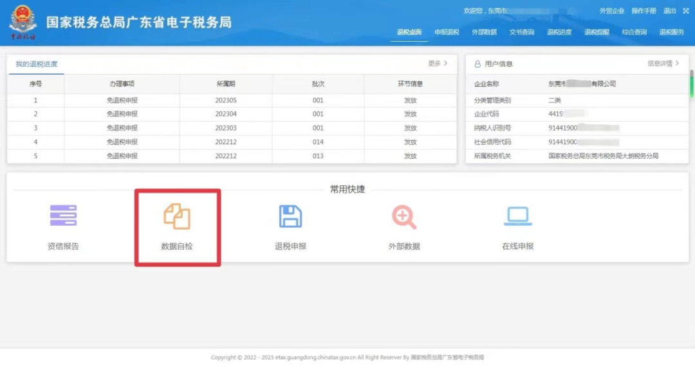The image size is (695, 366).
Task: Open the 在线申报 laptop icon
Action: 517,216
